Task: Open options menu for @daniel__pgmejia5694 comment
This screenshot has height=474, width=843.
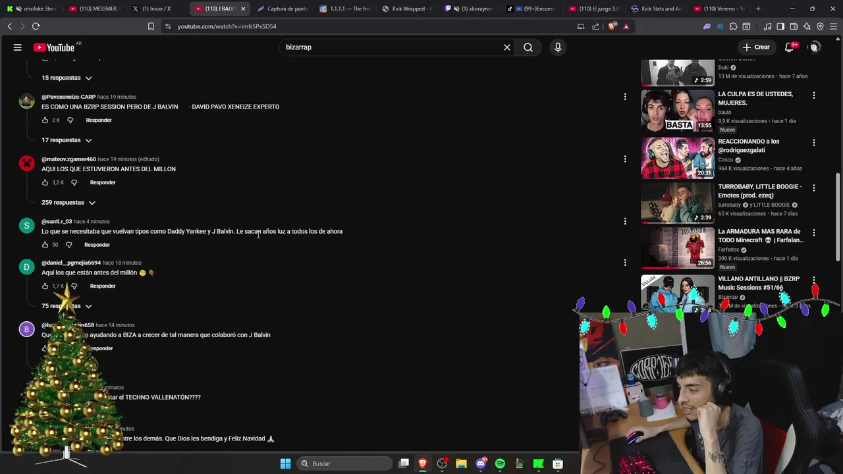Action: click(625, 263)
